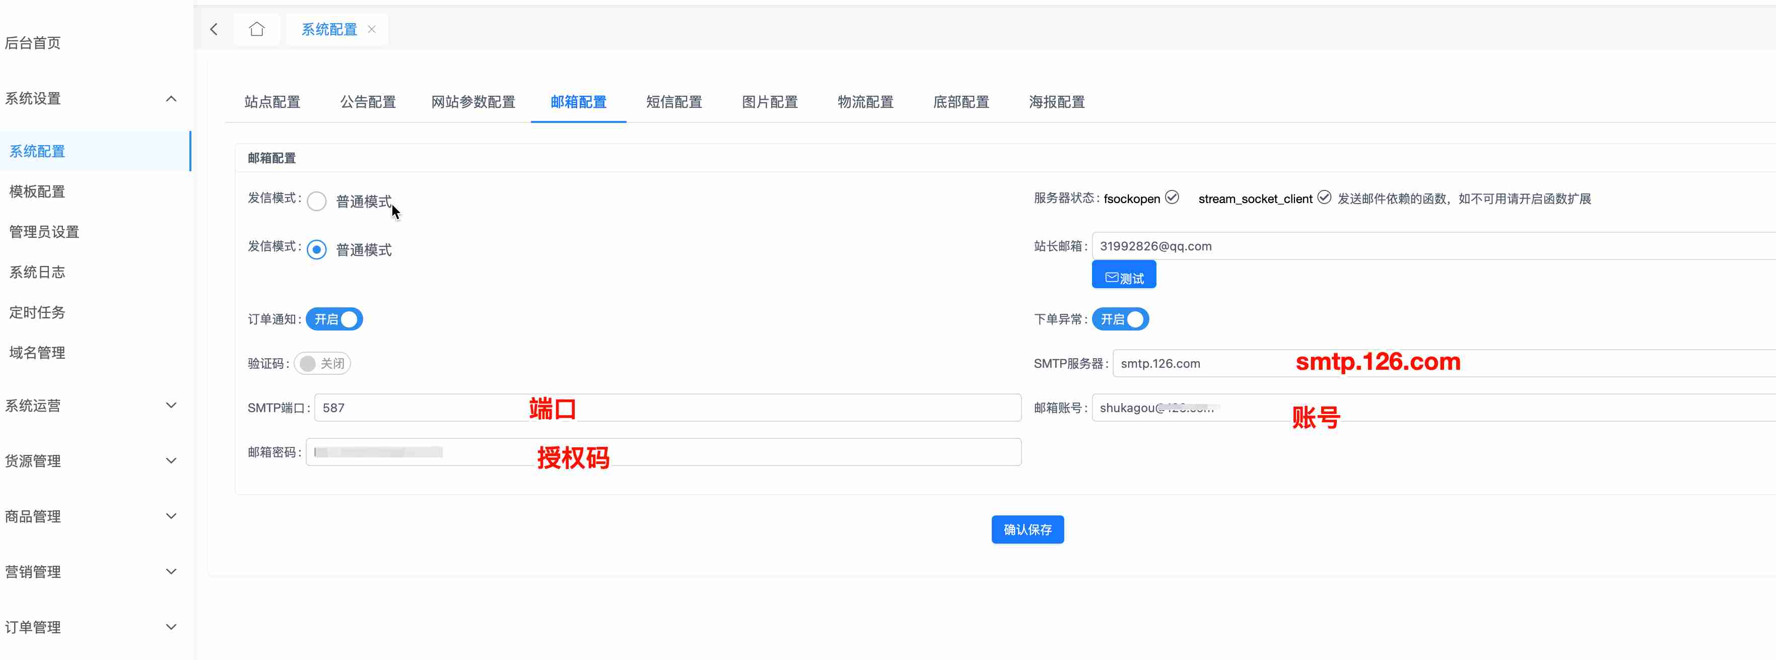Screen dimensions: 1776x660
Task: Click the fsockopen checkmark status icon
Action: 1172,197
